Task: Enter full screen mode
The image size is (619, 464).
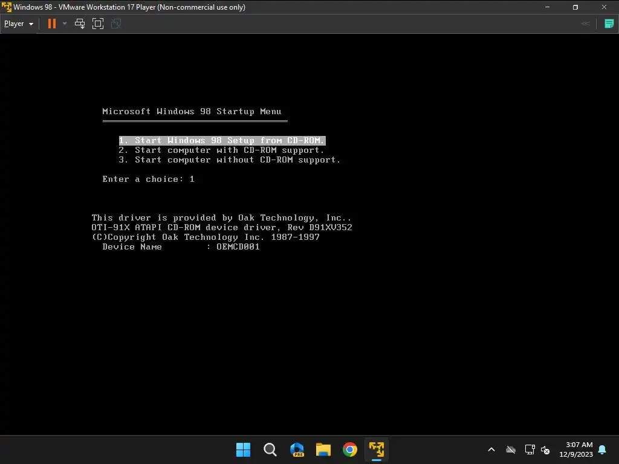Action: click(98, 24)
